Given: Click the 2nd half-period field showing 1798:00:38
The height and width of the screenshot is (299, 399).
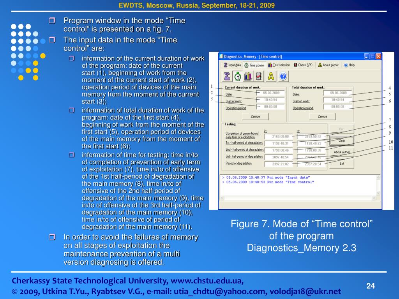Looking at the screenshot, I should [311, 150].
